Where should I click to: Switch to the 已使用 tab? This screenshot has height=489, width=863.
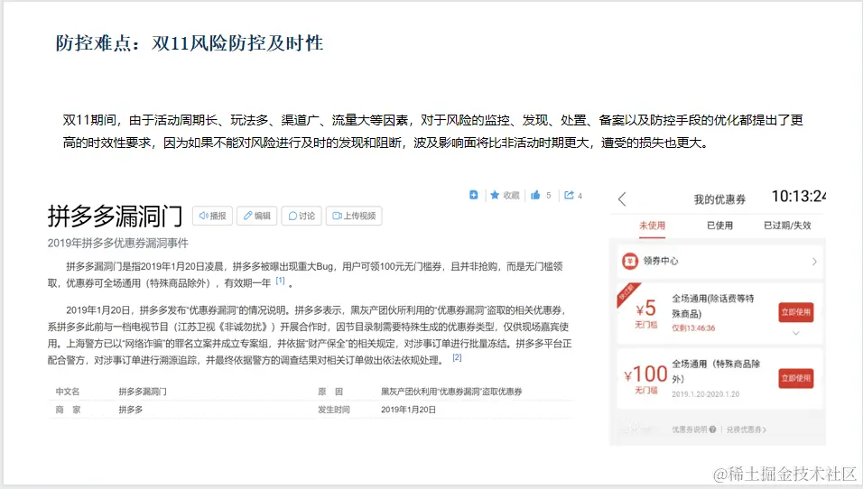point(719,226)
